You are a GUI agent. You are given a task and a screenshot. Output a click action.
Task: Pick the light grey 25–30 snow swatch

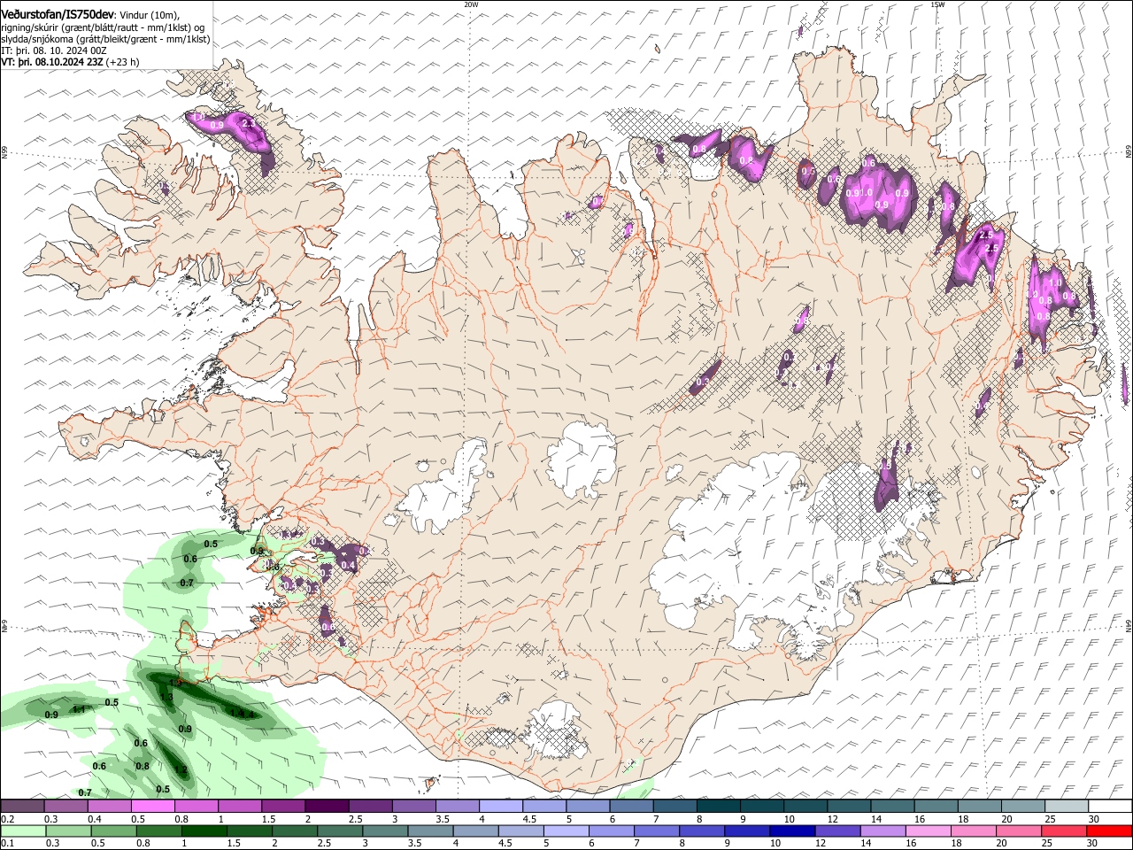[x=1067, y=807]
